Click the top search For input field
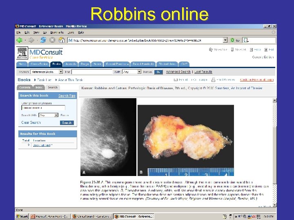This screenshot has width=294, height=220. (92, 72)
